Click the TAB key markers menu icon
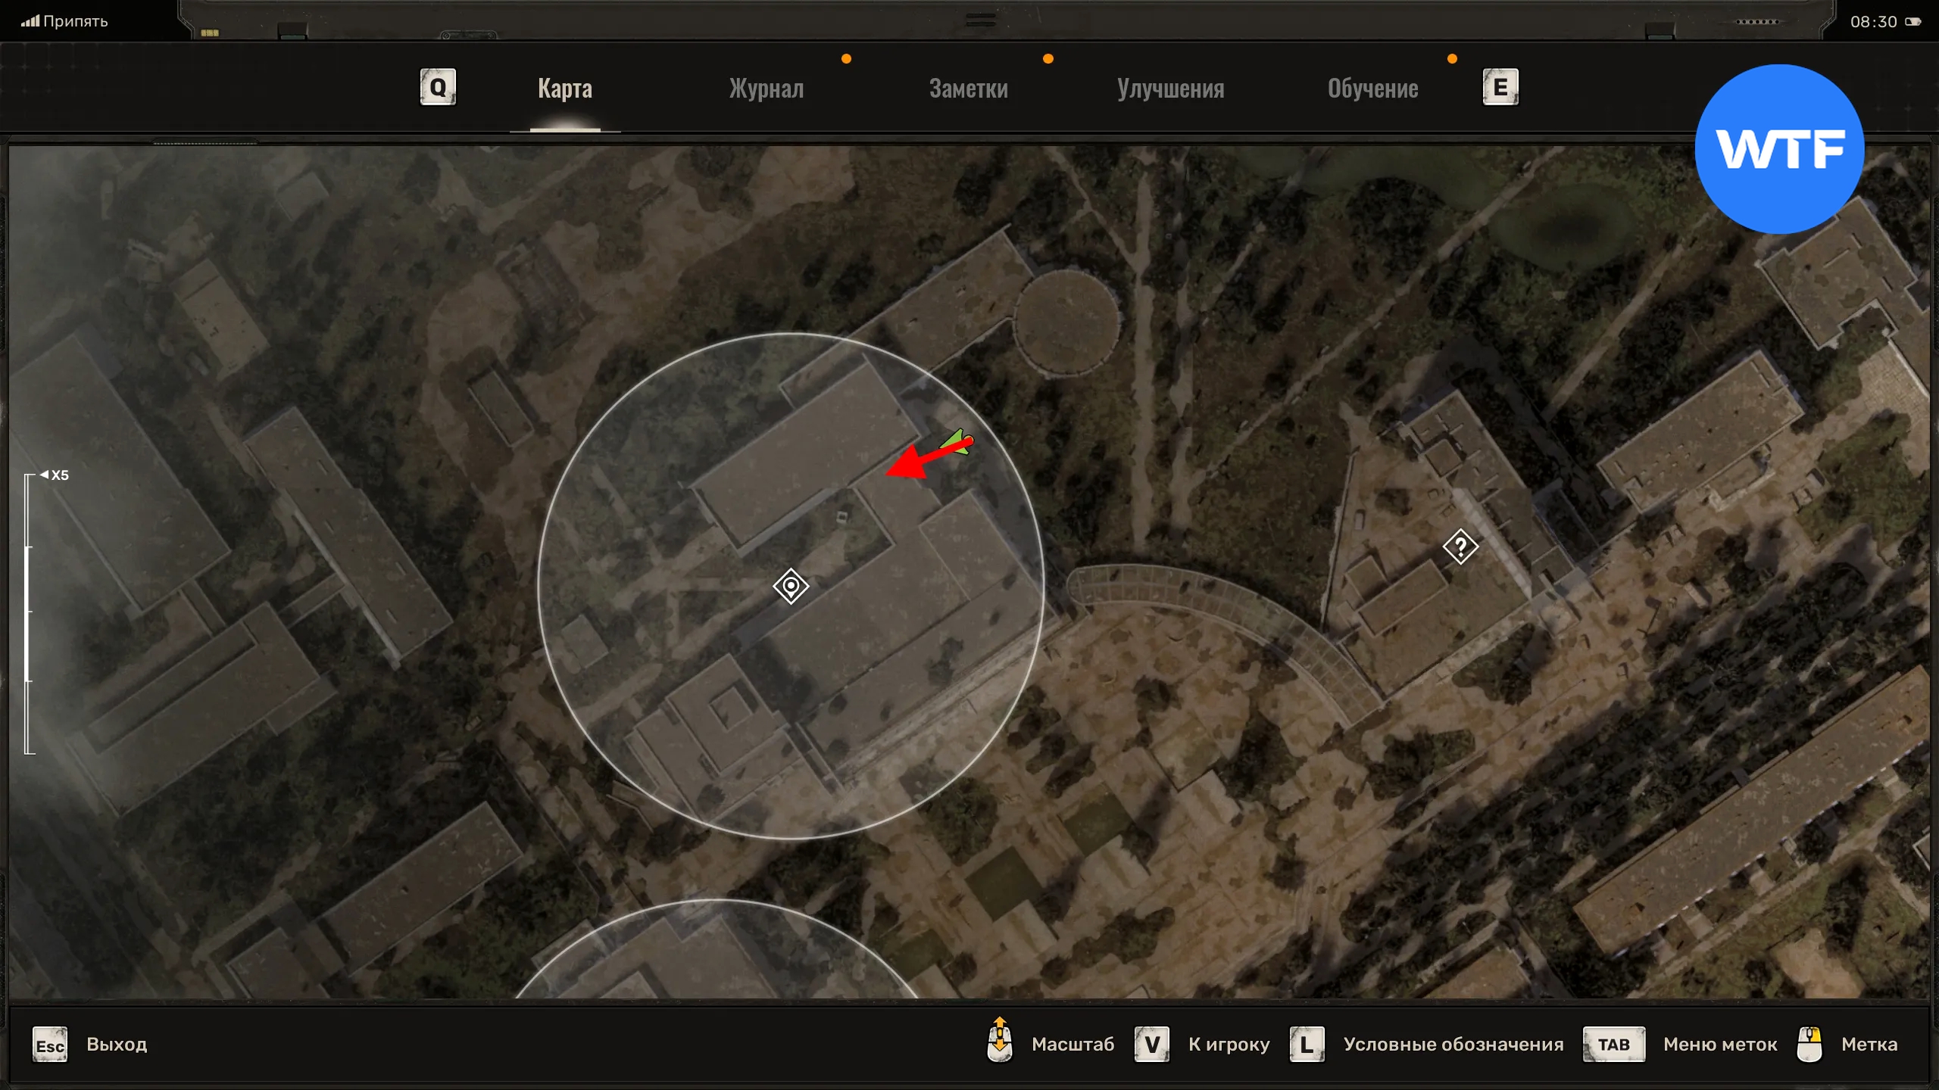 point(1613,1045)
